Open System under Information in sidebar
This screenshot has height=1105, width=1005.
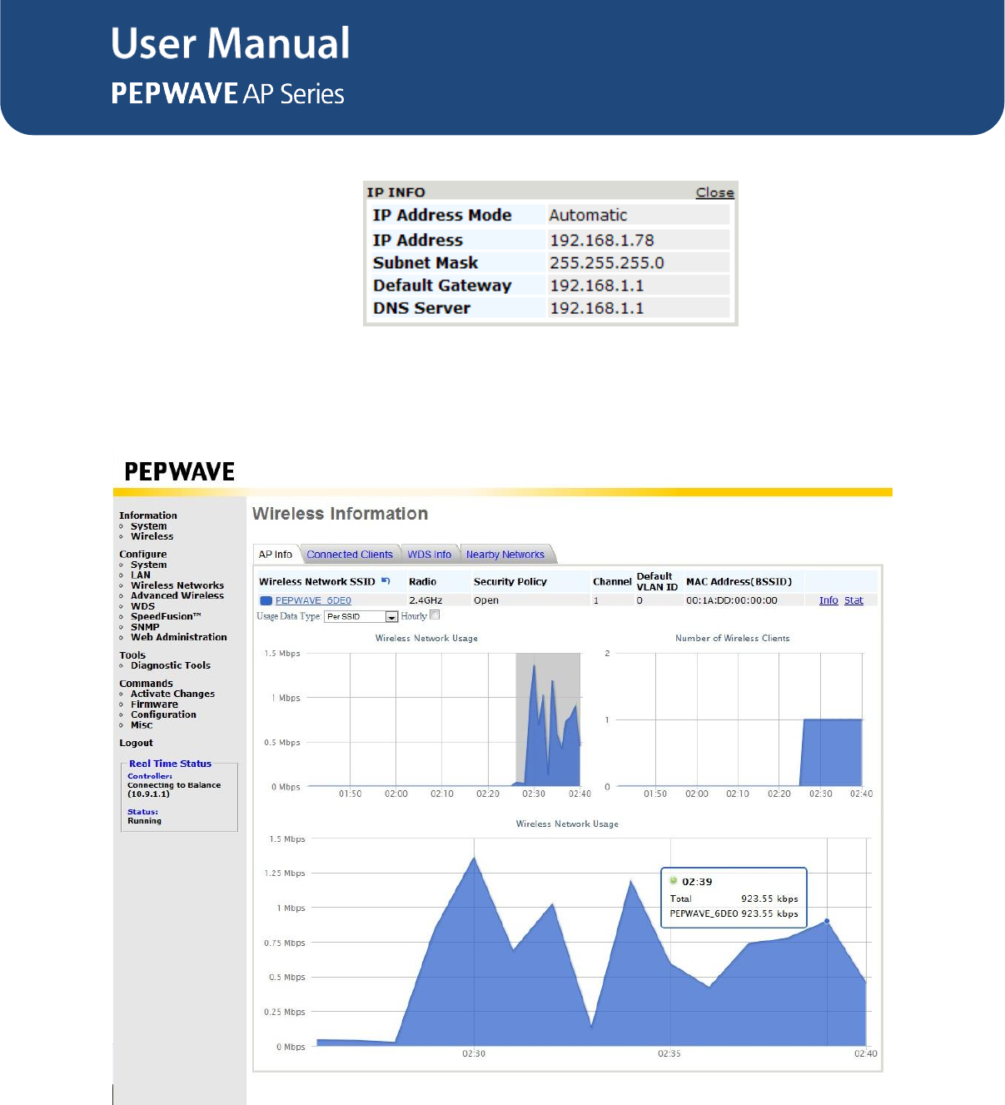pyautogui.click(x=148, y=526)
